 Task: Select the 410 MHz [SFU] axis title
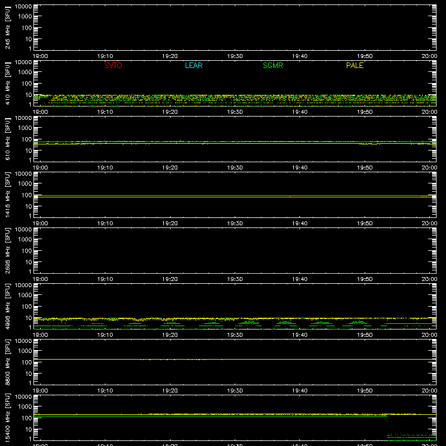click(8, 83)
